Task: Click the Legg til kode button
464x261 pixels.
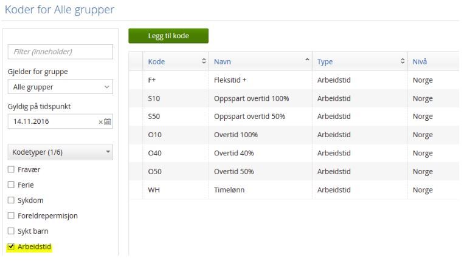Action: click(x=168, y=36)
